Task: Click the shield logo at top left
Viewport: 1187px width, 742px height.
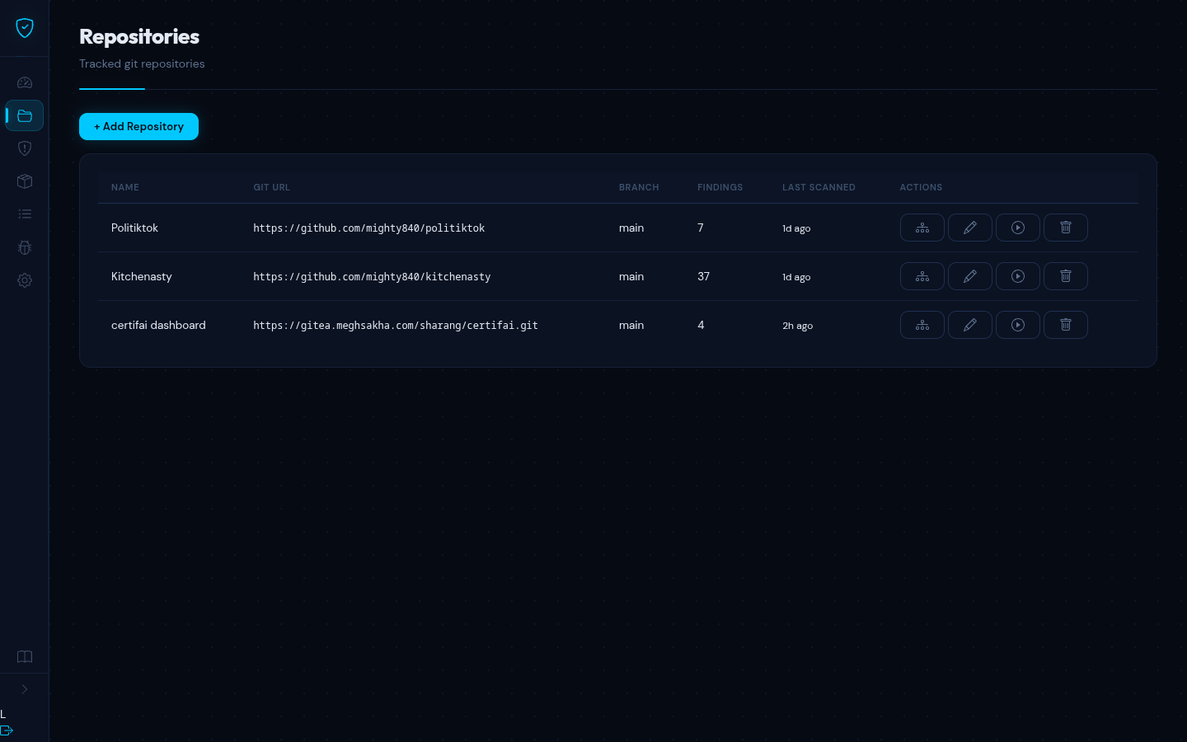Action: [x=25, y=28]
